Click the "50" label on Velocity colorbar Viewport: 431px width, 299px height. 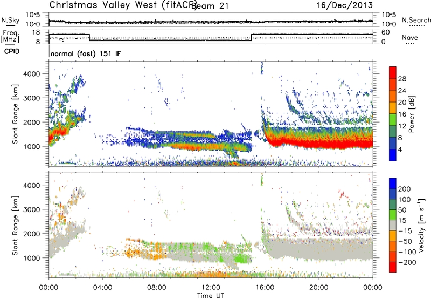click(x=402, y=210)
